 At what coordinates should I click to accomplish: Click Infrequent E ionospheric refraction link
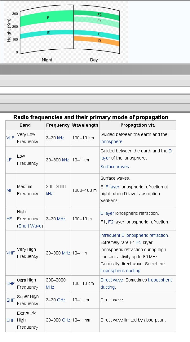click(134, 235)
